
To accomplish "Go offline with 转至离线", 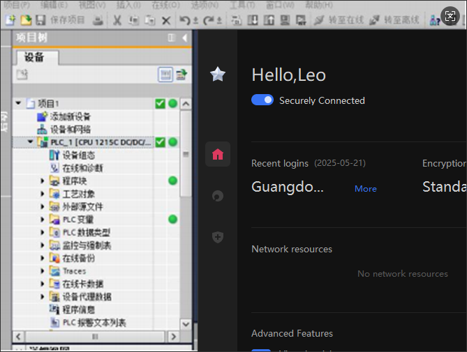I will 394,20.
